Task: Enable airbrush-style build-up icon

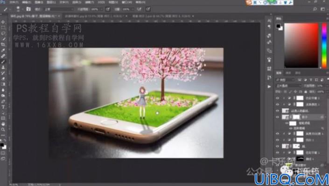Action: pos(139,9)
